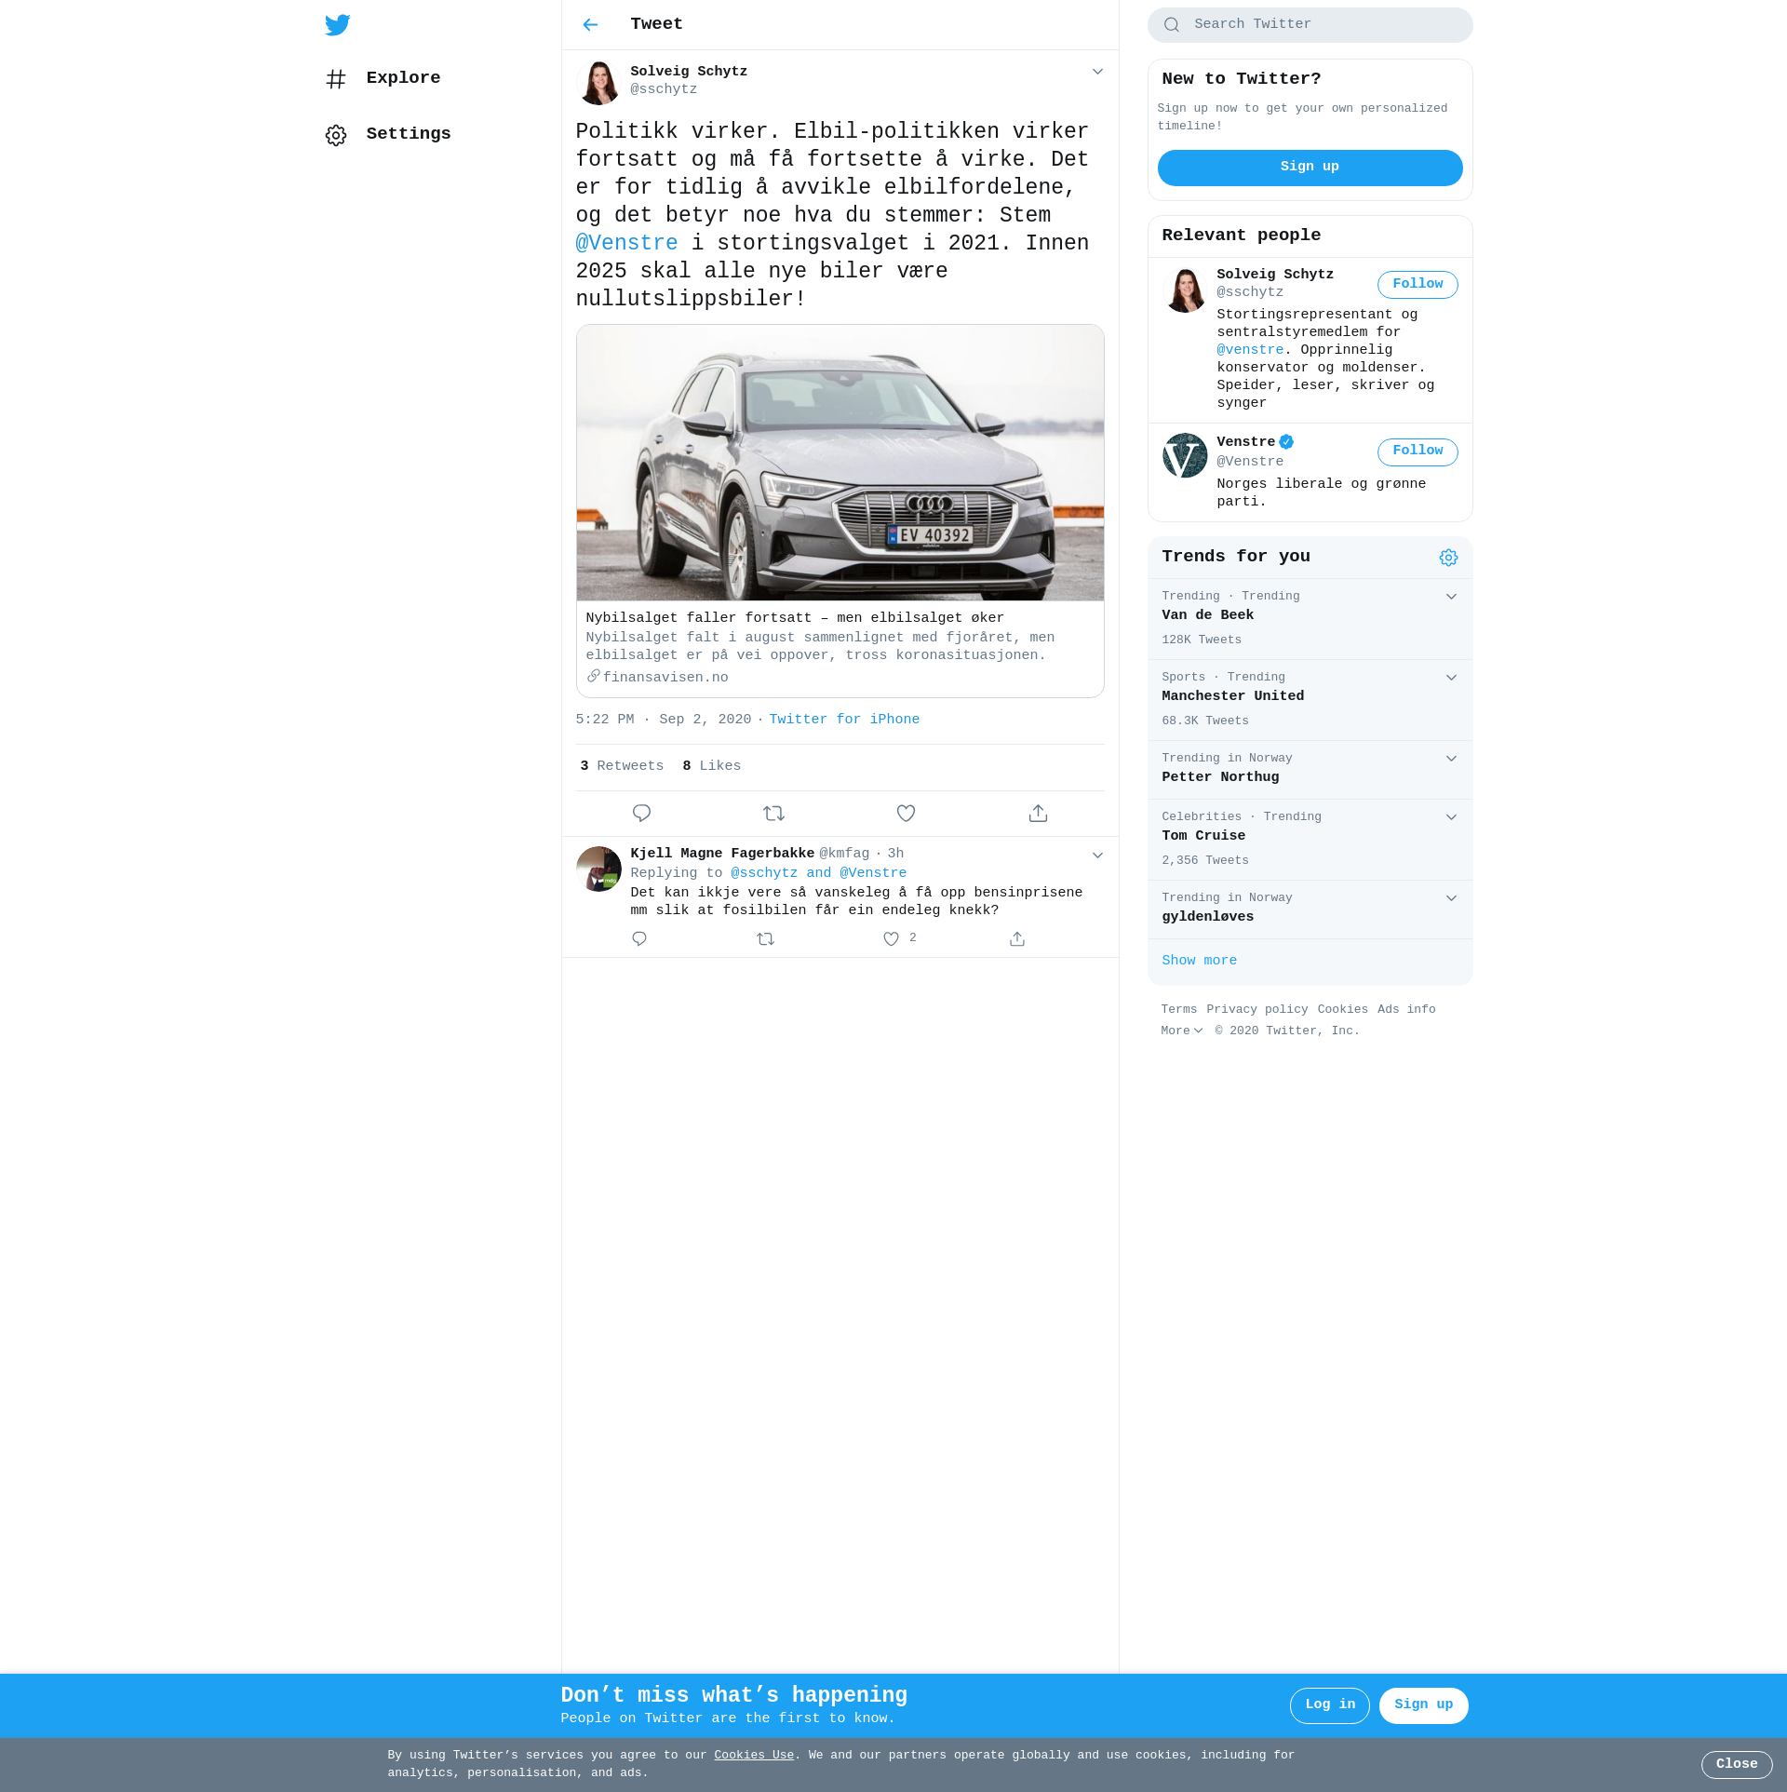Close the cookie notice
Screen dimensions: 1787x1792
[1737, 1765]
